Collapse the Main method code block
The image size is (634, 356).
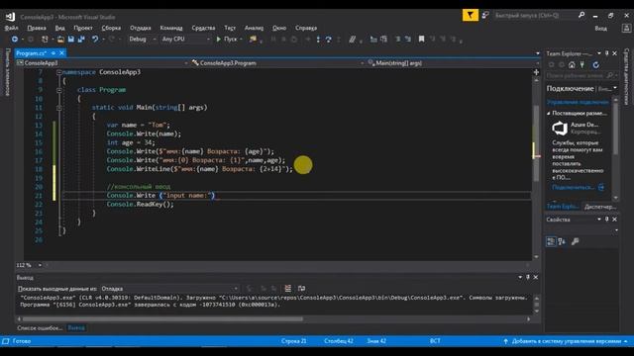point(59,108)
